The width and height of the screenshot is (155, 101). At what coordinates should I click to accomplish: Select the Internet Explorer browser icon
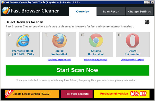[23, 40]
